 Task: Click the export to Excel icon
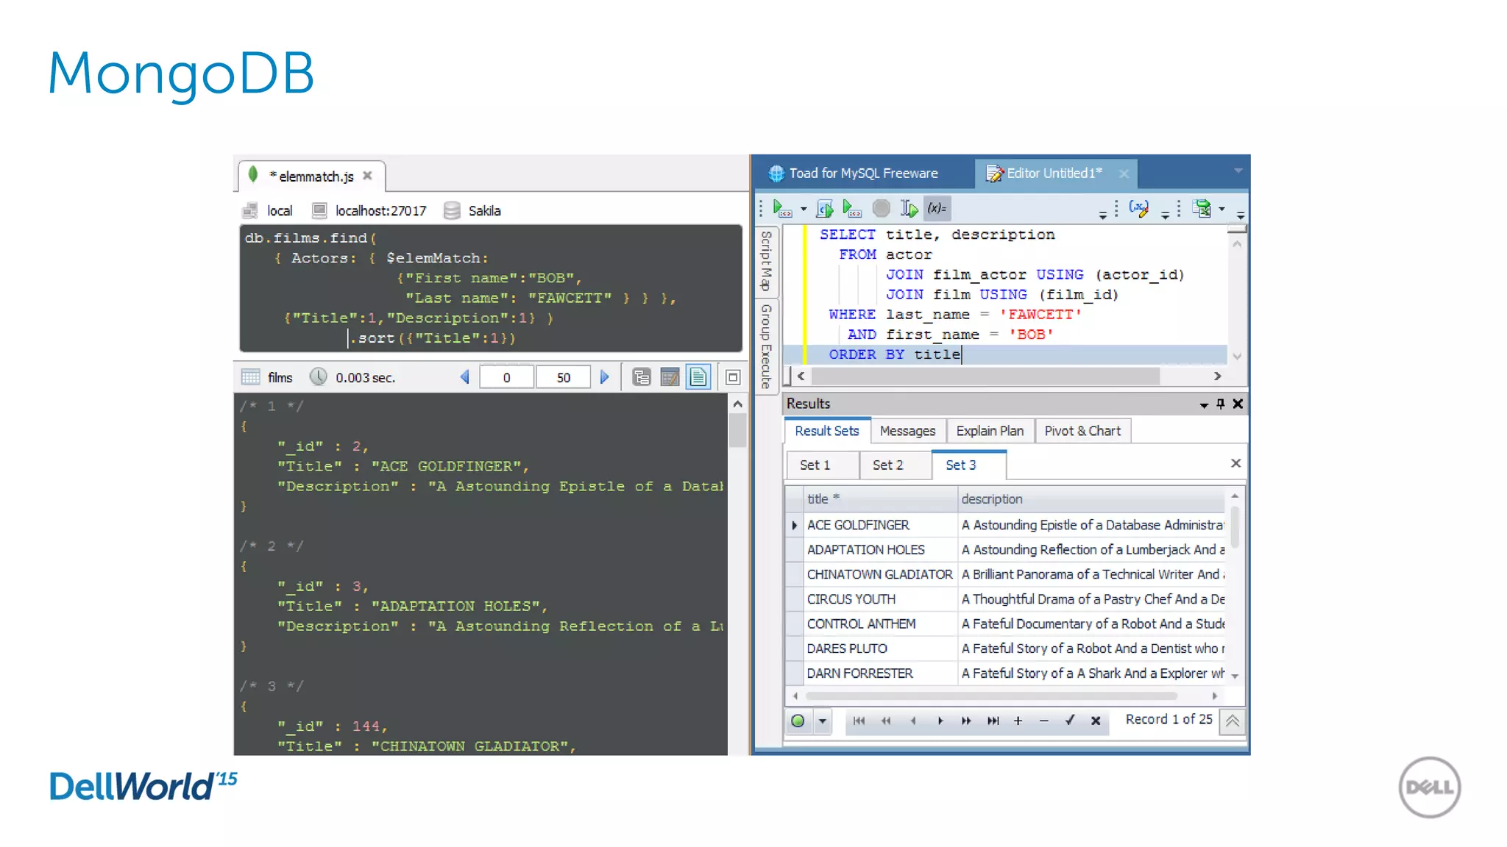(x=1202, y=209)
